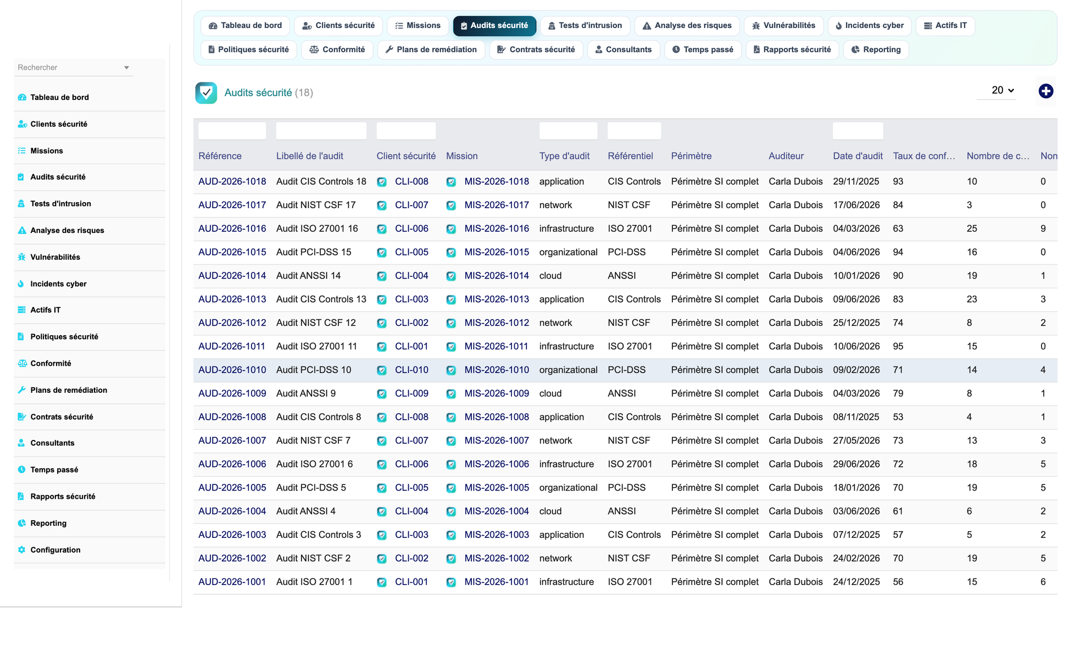The width and height of the screenshot is (1069, 662).
Task: Click the Type d'audit filter field
Action: coord(568,131)
